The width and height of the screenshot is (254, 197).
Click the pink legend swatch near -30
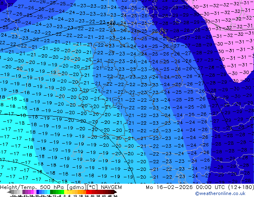point(35,192)
